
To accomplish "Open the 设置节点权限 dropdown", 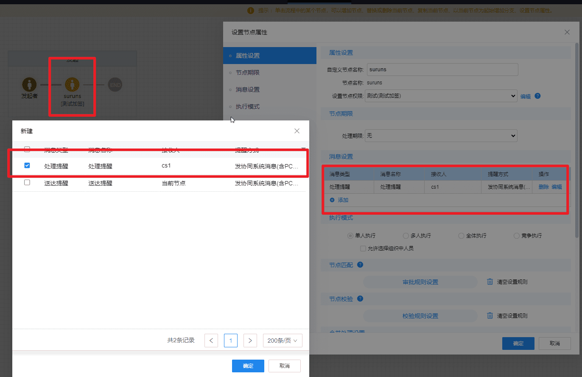I will tap(441, 96).
